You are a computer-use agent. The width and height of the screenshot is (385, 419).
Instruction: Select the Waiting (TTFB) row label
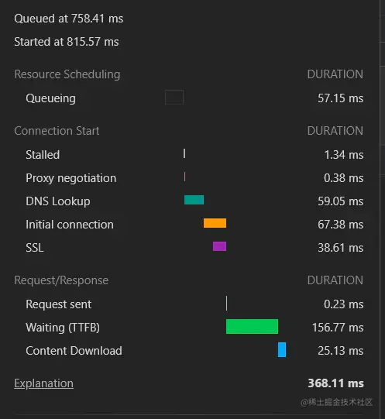pyautogui.click(x=63, y=328)
